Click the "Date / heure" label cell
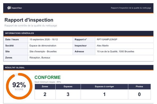Image resolution: width=157 pixels, height=104 pixels. [x=16, y=39]
